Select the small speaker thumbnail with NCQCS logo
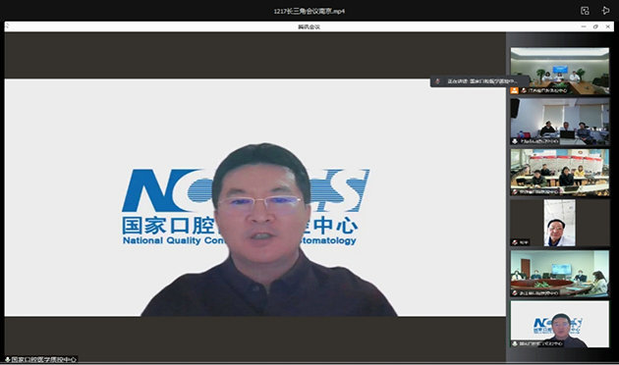Viewport: 619px width, 365px height. click(x=560, y=324)
